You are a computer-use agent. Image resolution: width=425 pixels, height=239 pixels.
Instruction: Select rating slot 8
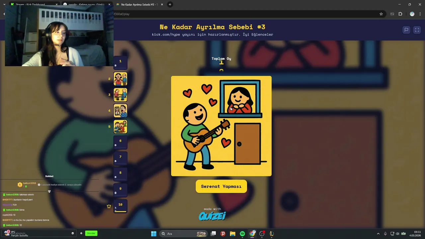tap(120, 174)
